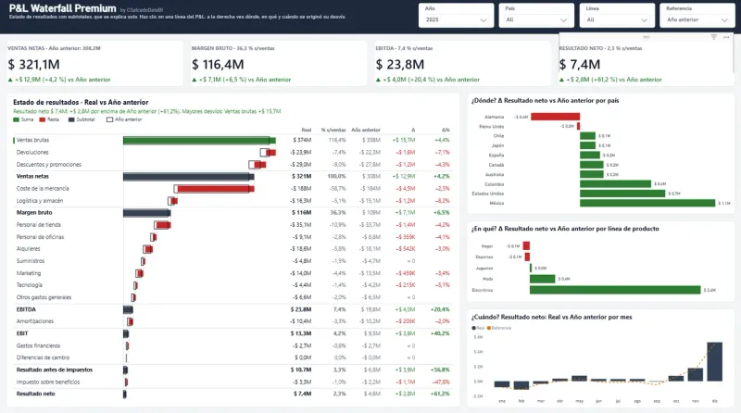The height and width of the screenshot is (413, 741).
Task: Click the November column in monthly chart
Action: 696,374
